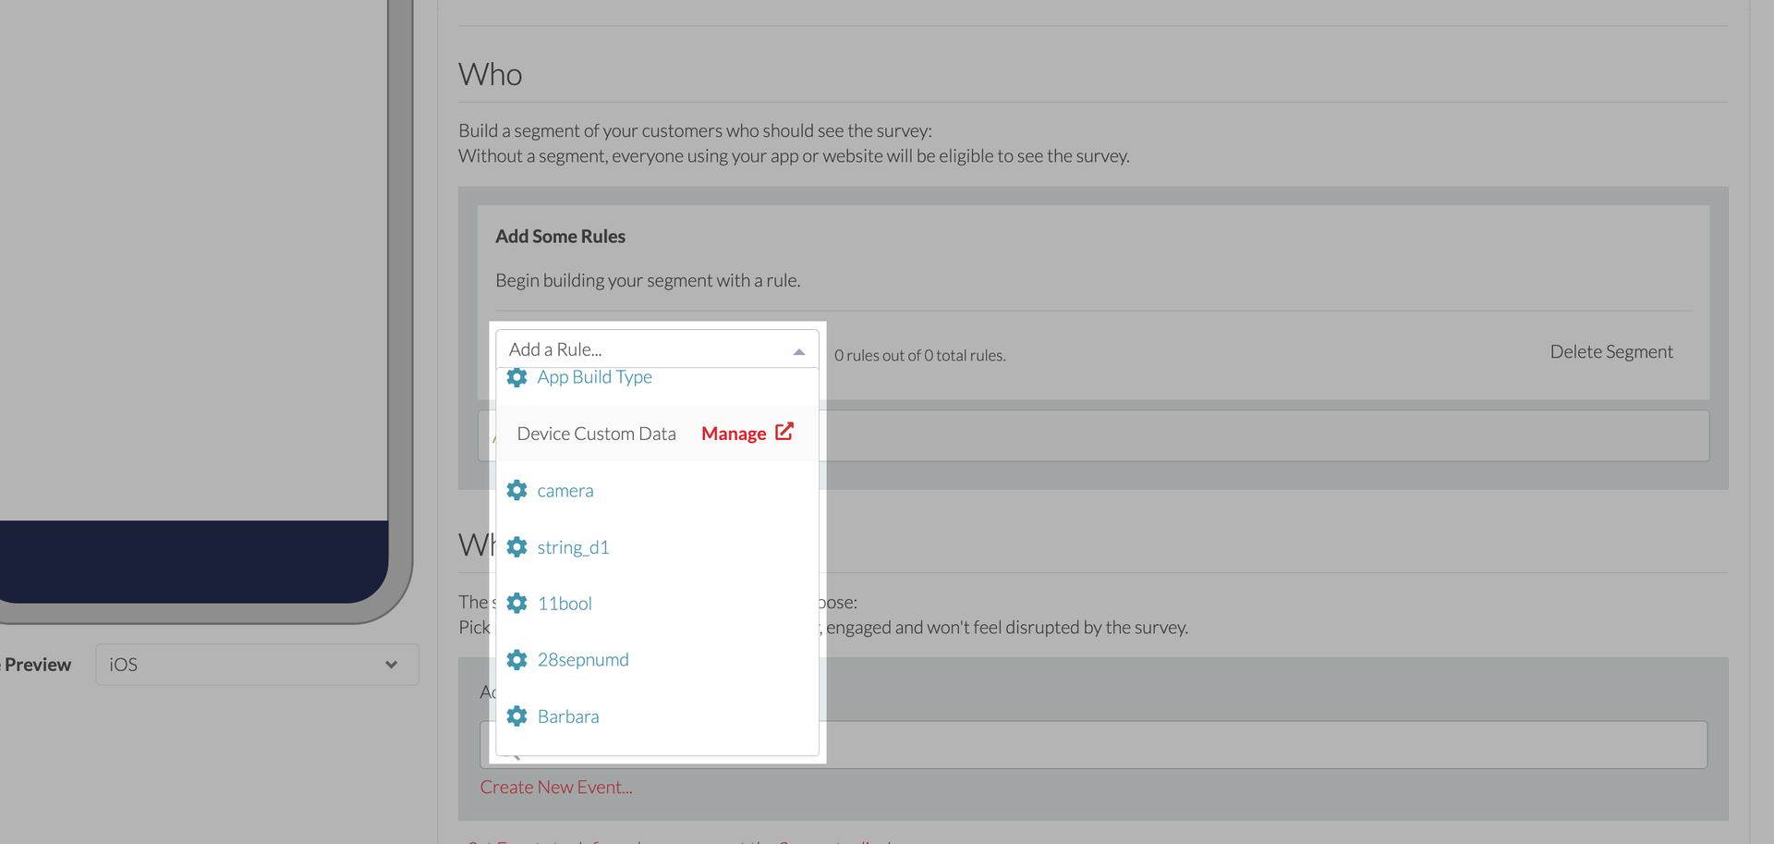Choose the 28sepnumd custom data rule
Screen dimensions: 1774x844
point(583,660)
